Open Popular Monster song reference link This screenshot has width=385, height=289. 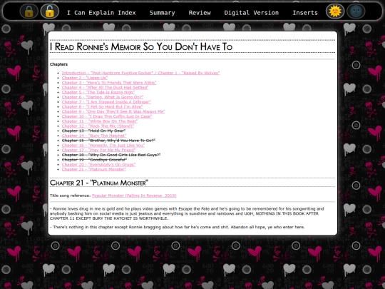tap(134, 196)
